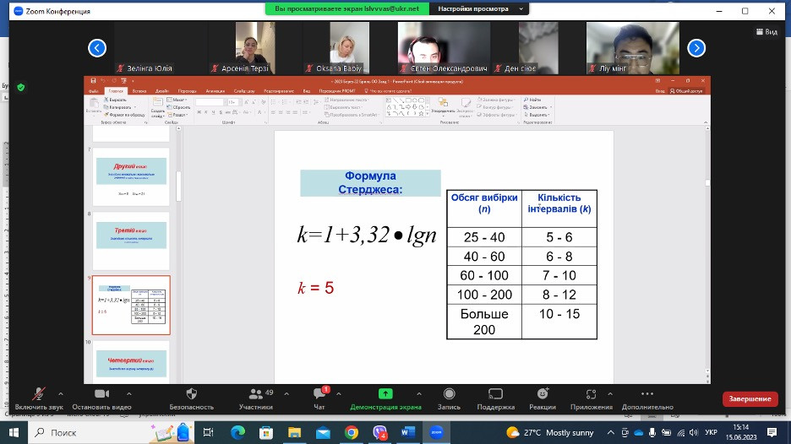Click the red Завершение button
Viewport: 791px width, 444px height.
[x=750, y=398]
